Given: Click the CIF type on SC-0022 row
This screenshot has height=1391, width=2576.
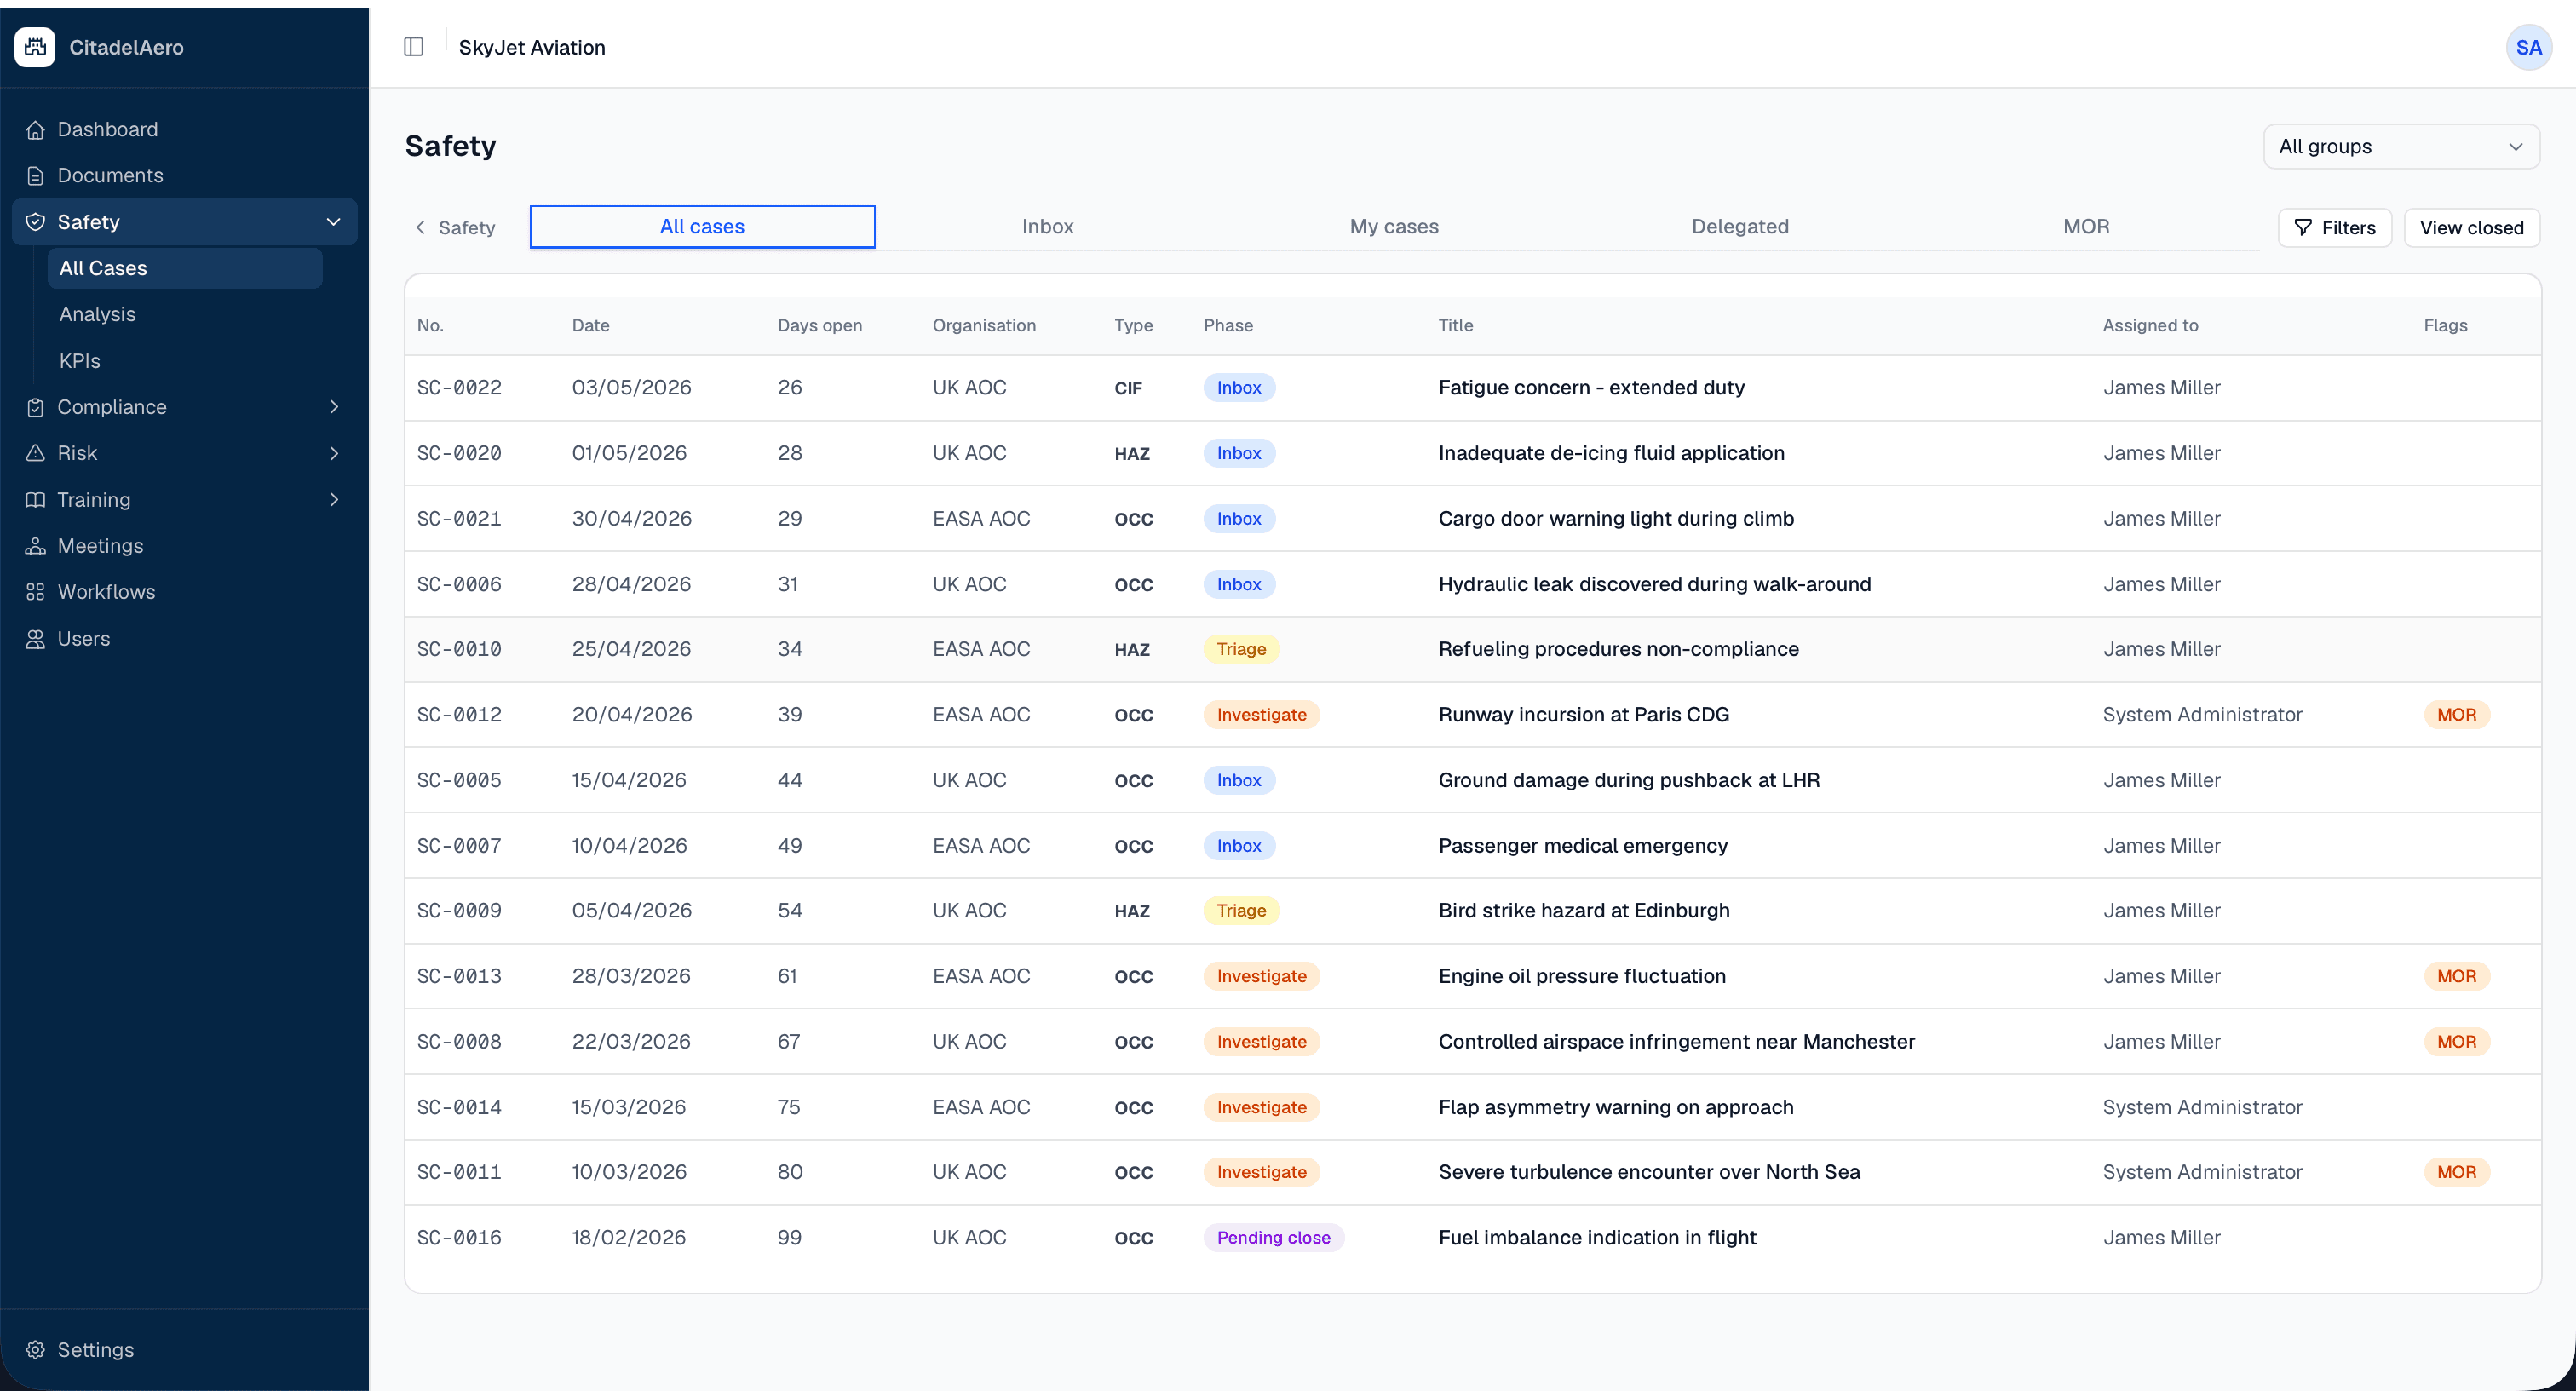Looking at the screenshot, I should pos(1128,388).
